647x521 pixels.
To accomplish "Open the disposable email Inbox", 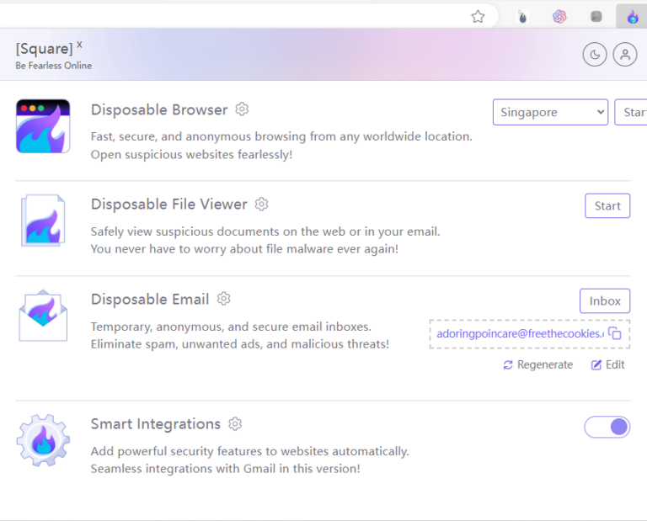I will (604, 300).
